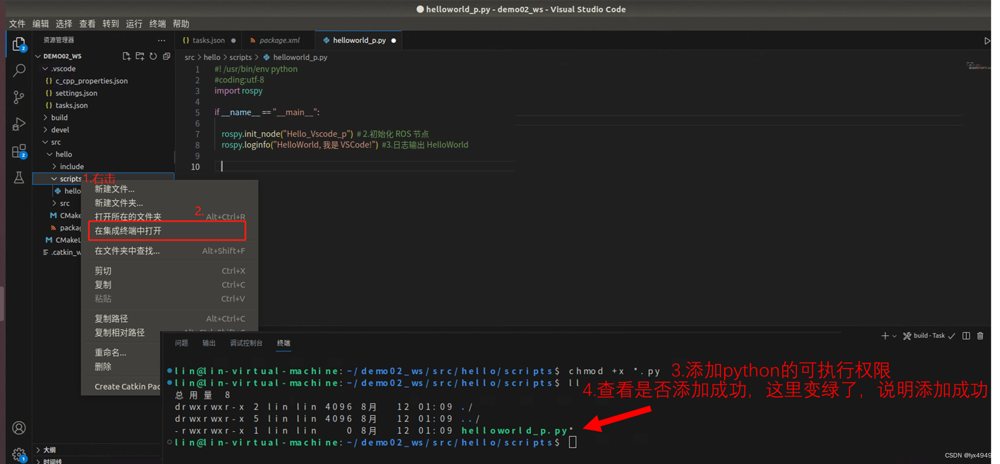Open explorer panel more actions ellipsis

[161, 40]
